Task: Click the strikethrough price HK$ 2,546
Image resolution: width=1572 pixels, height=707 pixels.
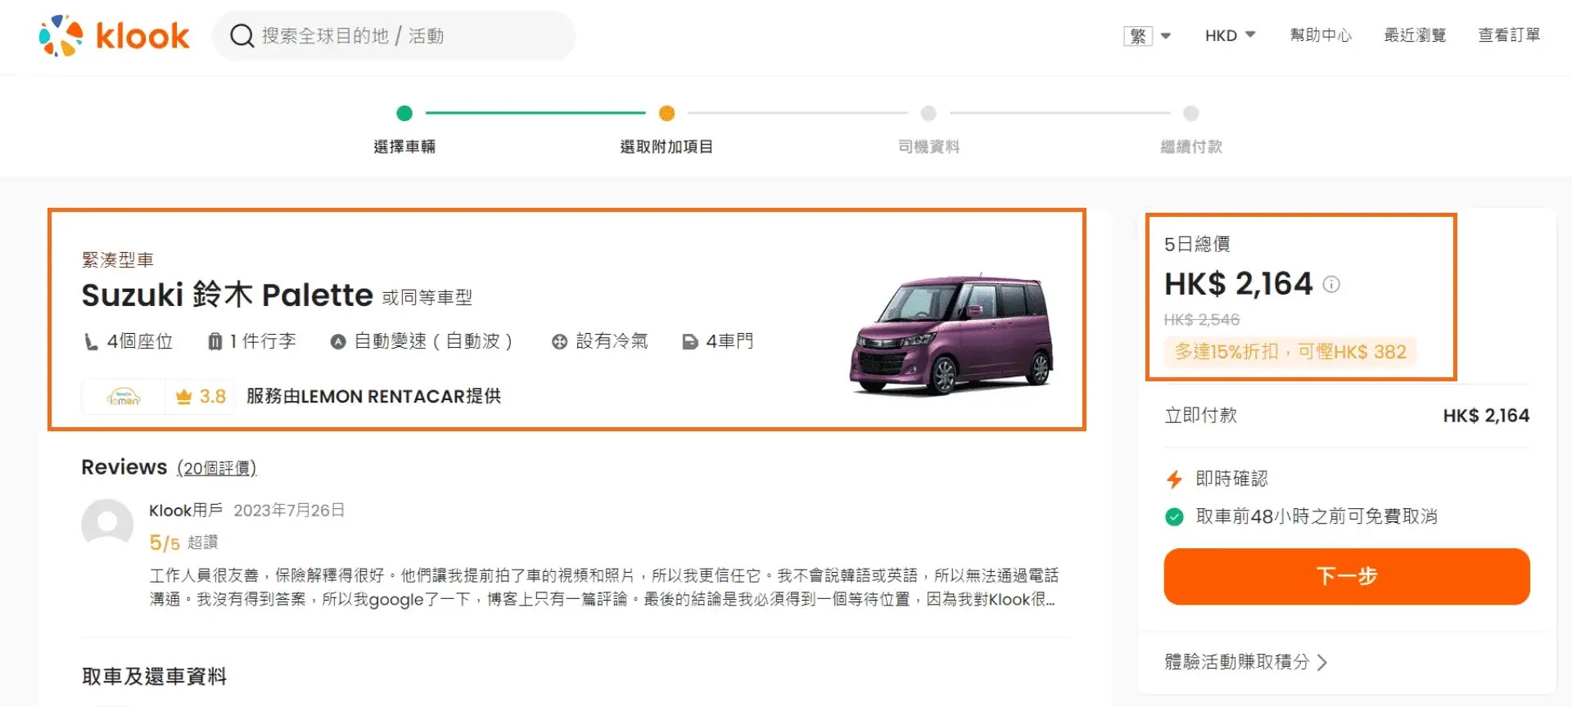Action: click(1202, 320)
